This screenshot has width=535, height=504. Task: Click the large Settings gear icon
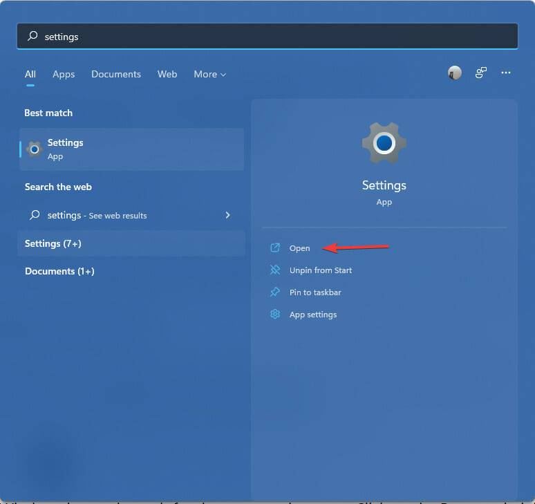click(x=384, y=143)
